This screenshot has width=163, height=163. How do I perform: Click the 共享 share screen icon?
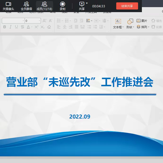point(82,4)
